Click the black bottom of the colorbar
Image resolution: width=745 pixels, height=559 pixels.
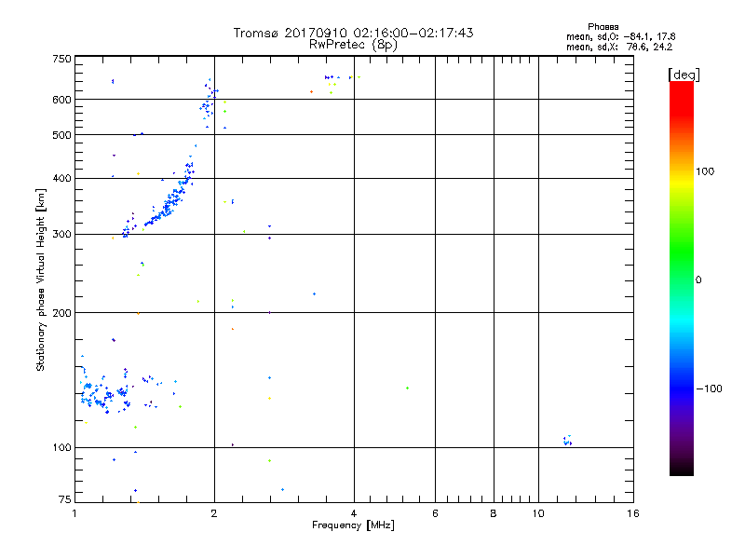[x=682, y=469]
